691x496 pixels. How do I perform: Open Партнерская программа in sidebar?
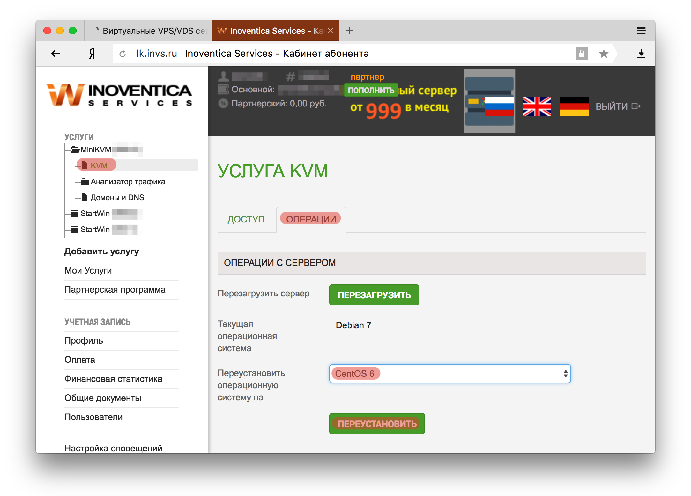pos(115,290)
